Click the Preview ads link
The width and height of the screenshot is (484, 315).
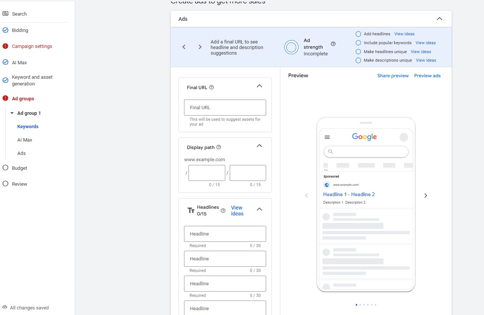click(x=427, y=76)
